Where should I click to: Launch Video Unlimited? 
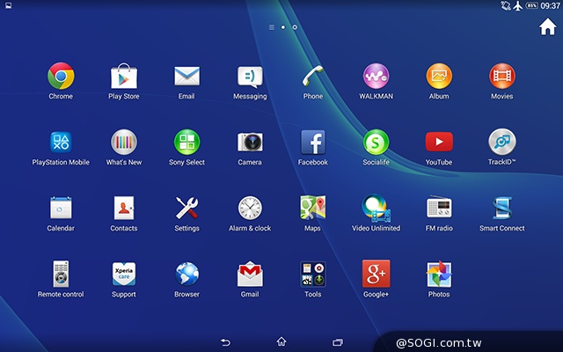376,208
